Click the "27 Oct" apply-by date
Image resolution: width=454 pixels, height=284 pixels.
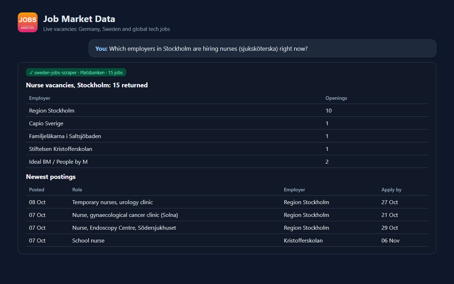tap(389, 202)
